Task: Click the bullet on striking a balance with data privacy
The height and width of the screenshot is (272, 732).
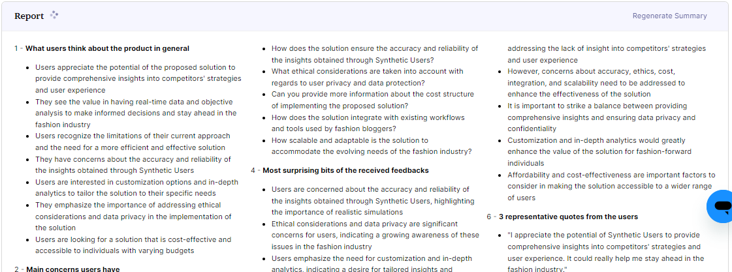Action: 601,117
